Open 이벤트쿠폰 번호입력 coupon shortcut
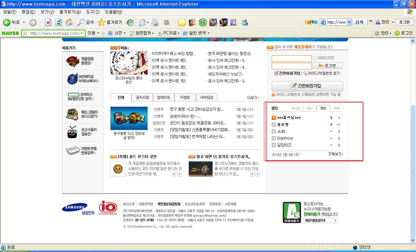Viewport: 416px width, 252px height. pos(82,150)
